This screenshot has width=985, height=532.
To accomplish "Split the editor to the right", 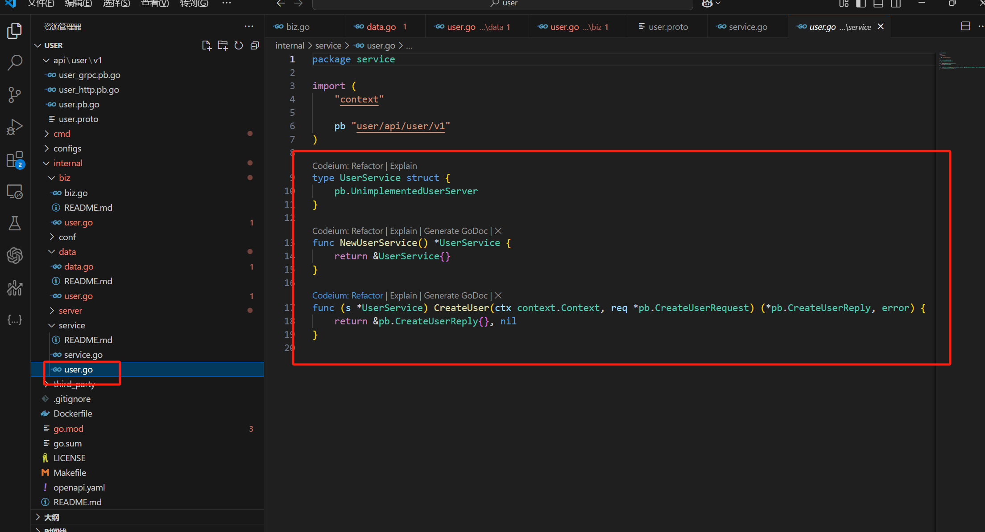I will click(x=965, y=26).
